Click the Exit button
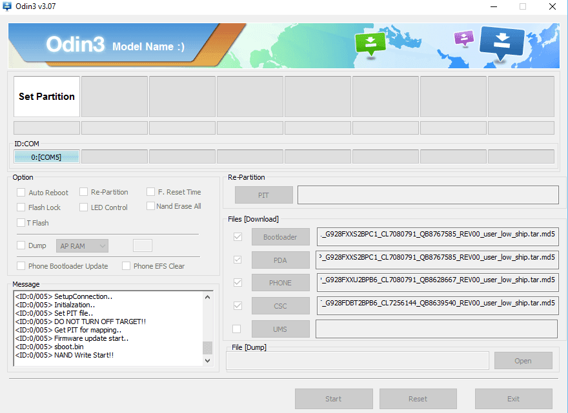 pyautogui.click(x=513, y=399)
